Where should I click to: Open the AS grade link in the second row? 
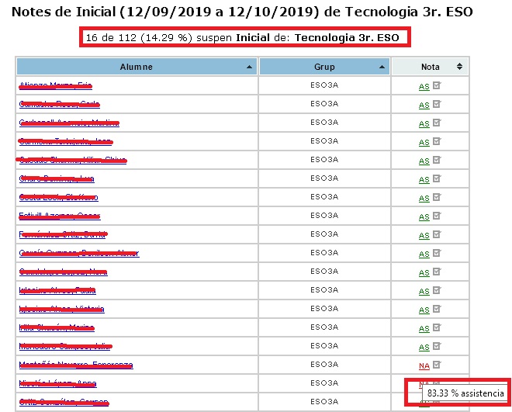(x=424, y=106)
